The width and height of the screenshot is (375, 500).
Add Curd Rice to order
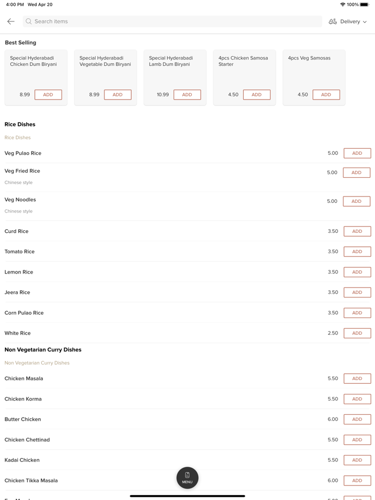pyautogui.click(x=357, y=231)
